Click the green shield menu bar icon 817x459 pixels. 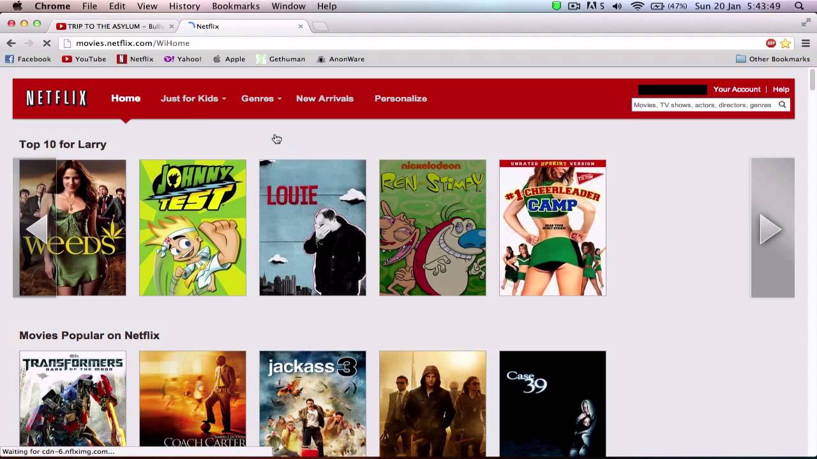pos(557,6)
